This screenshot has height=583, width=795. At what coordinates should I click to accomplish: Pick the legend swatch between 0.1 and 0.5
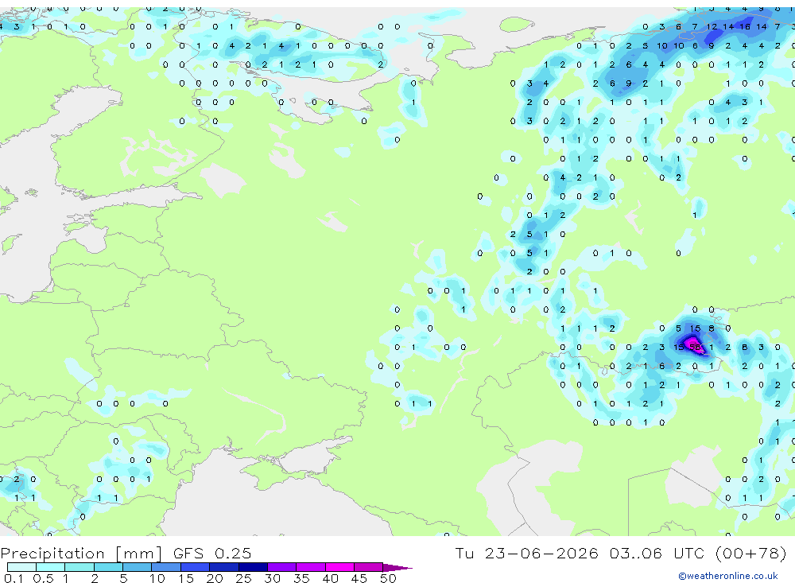click(21, 567)
